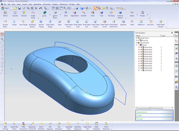Expand the Solid Body node
Viewport: 179px width, 131px height.
point(139,70)
